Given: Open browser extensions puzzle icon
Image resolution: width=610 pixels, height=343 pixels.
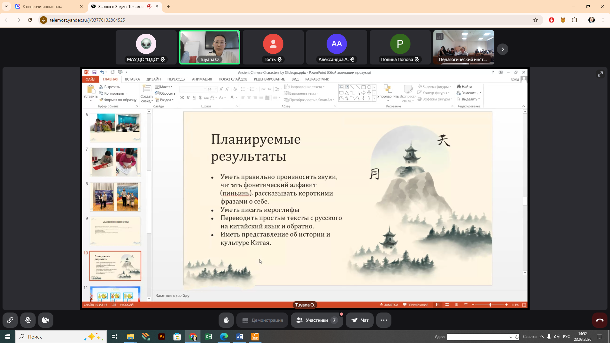Looking at the screenshot, I should tap(574, 20).
